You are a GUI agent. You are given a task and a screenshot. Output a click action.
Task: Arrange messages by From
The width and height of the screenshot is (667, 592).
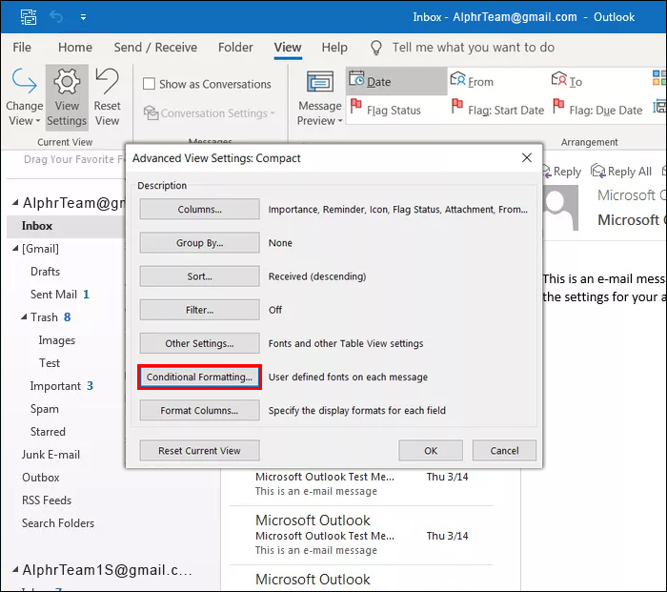tap(472, 81)
